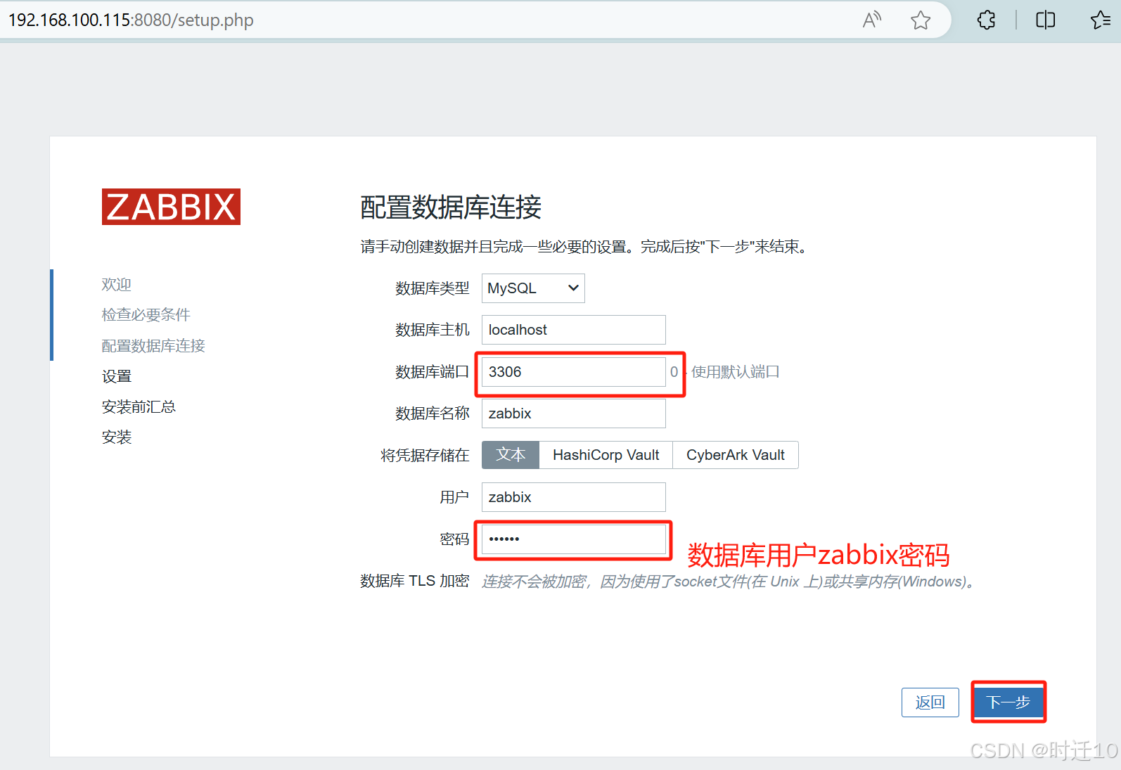The image size is (1121, 770).
Task: Click the 检查必要条件 step in sidebar
Action: tap(146, 315)
